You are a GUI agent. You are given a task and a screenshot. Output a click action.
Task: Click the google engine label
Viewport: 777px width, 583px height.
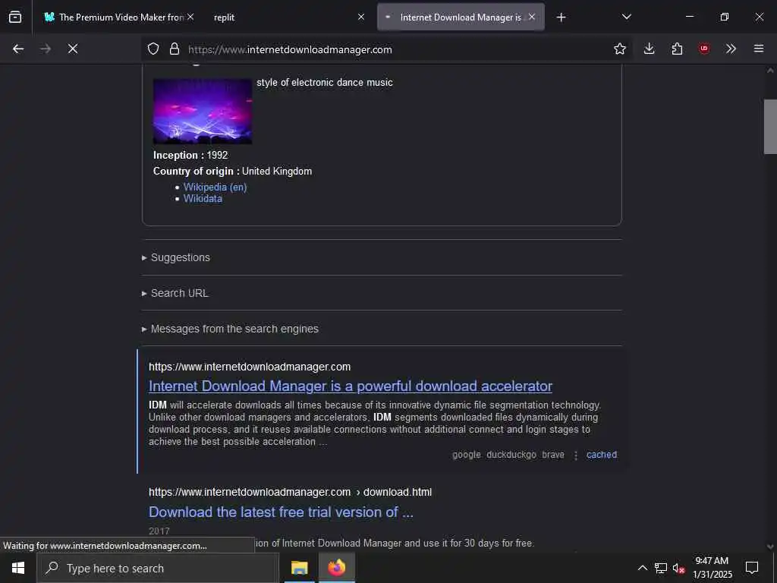(467, 455)
